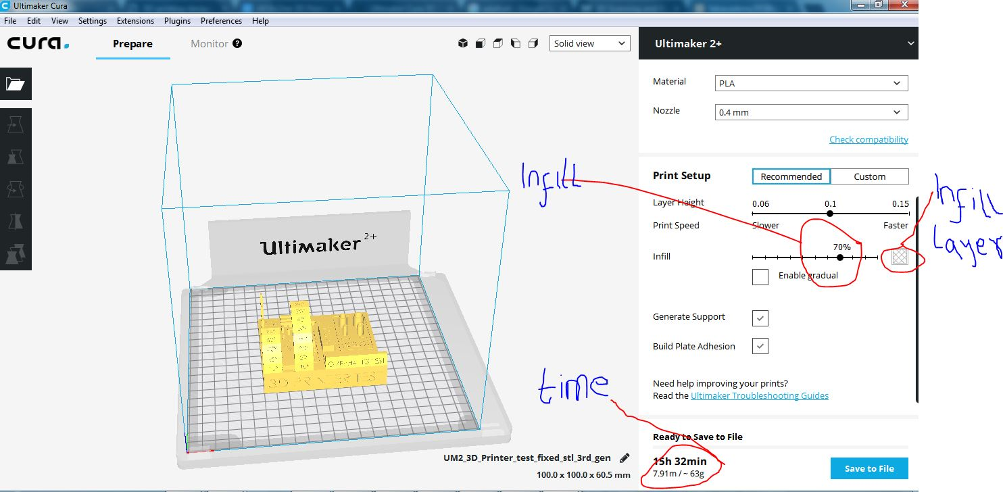Click the Print Setup heading
The height and width of the screenshot is (492, 1003).
pyautogui.click(x=681, y=176)
